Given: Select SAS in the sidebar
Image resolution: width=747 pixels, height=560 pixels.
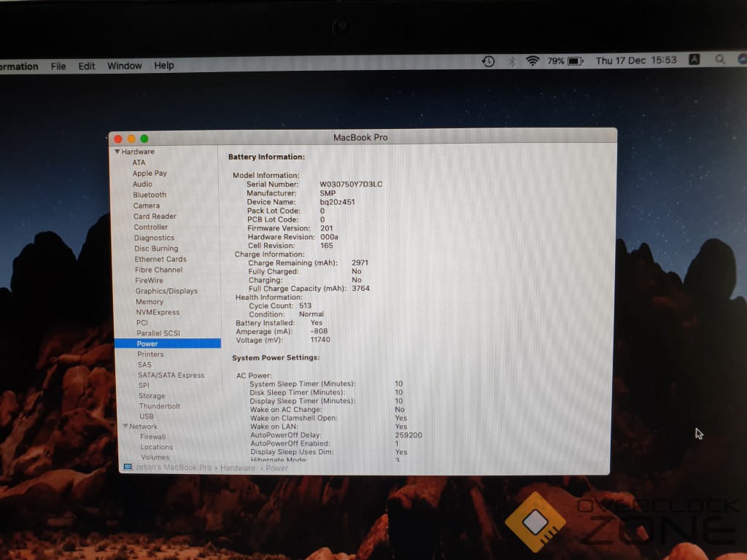Looking at the screenshot, I should pyautogui.click(x=144, y=365).
